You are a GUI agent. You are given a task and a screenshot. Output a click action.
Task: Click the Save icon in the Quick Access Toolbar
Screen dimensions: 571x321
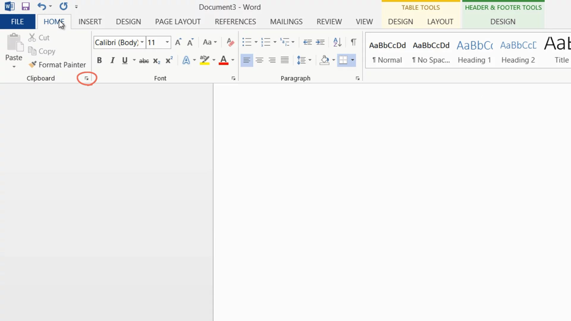click(x=26, y=7)
